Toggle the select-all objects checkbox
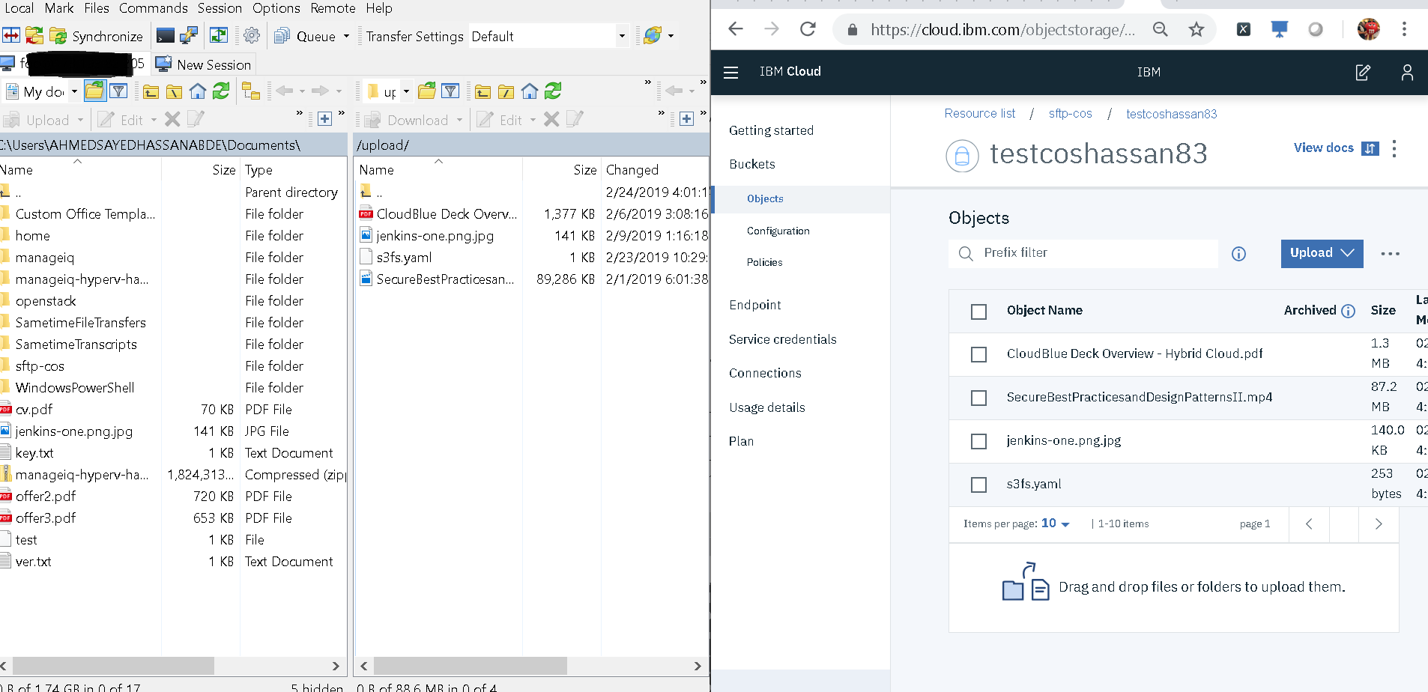1428x692 pixels. pos(978,312)
